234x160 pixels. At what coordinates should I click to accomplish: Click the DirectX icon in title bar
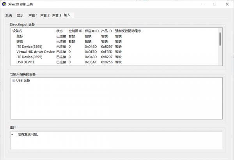pos(4,4)
